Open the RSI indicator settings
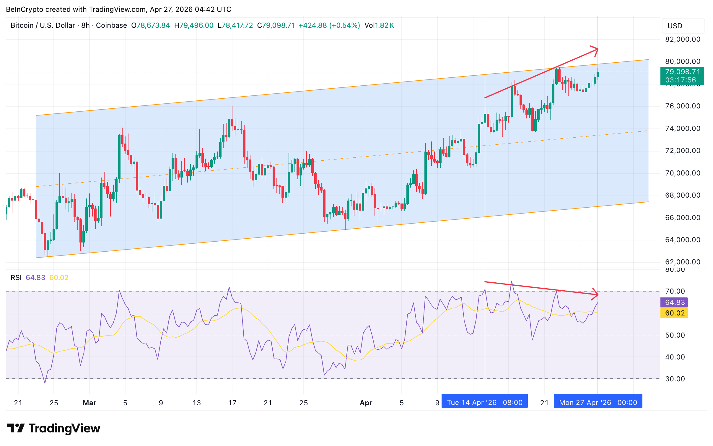The image size is (713, 446). [16, 278]
